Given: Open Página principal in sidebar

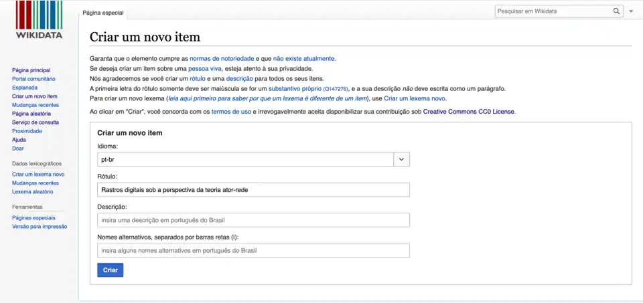Looking at the screenshot, I should [31, 70].
